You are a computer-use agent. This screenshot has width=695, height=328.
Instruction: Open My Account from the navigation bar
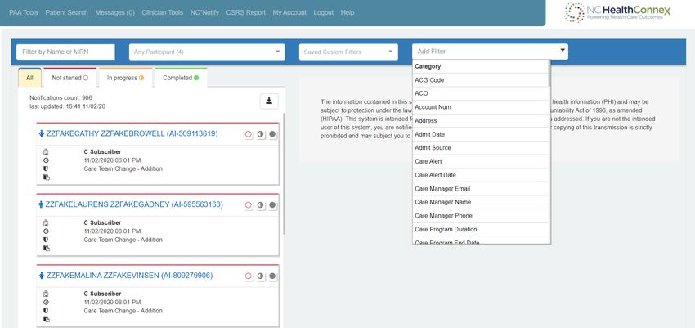pos(289,12)
